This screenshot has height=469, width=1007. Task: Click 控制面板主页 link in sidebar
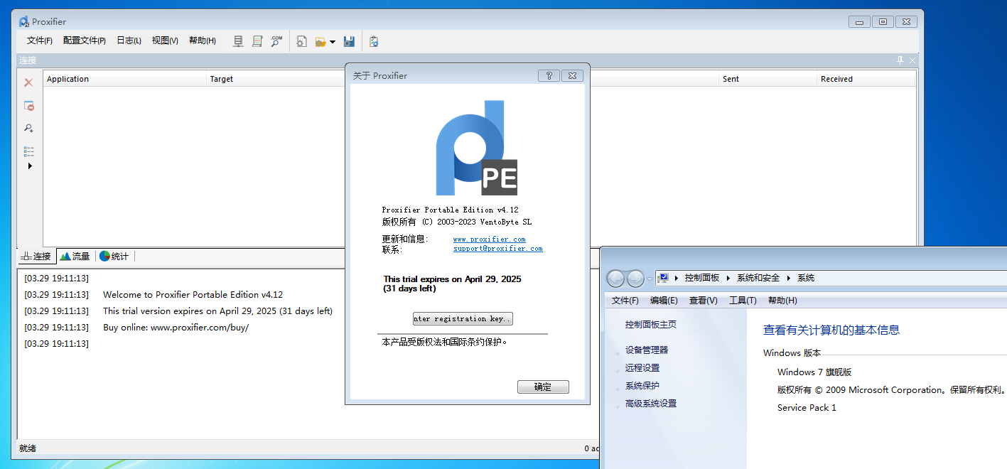(x=651, y=324)
